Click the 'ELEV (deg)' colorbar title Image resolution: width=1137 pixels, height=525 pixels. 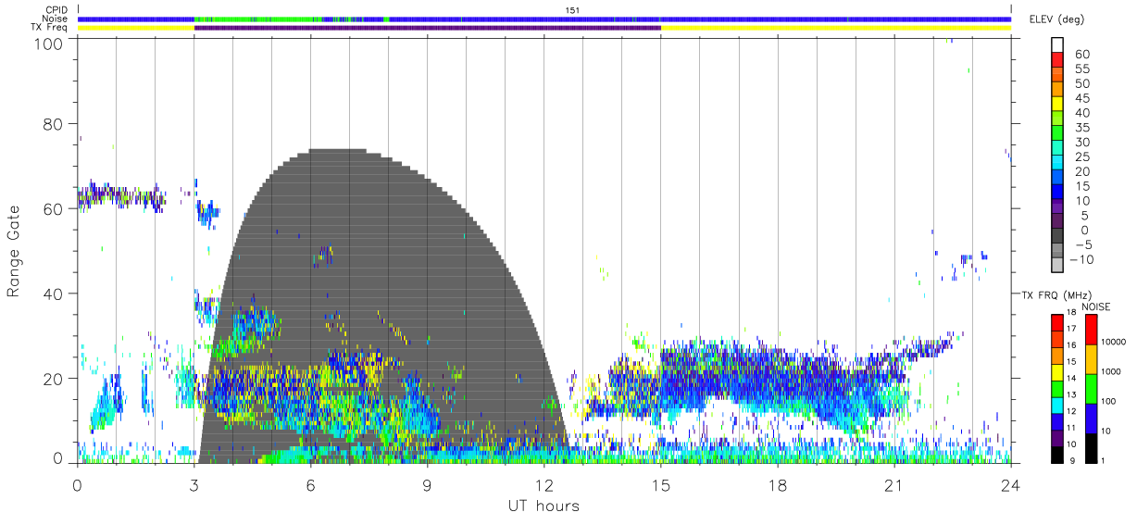point(1056,19)
